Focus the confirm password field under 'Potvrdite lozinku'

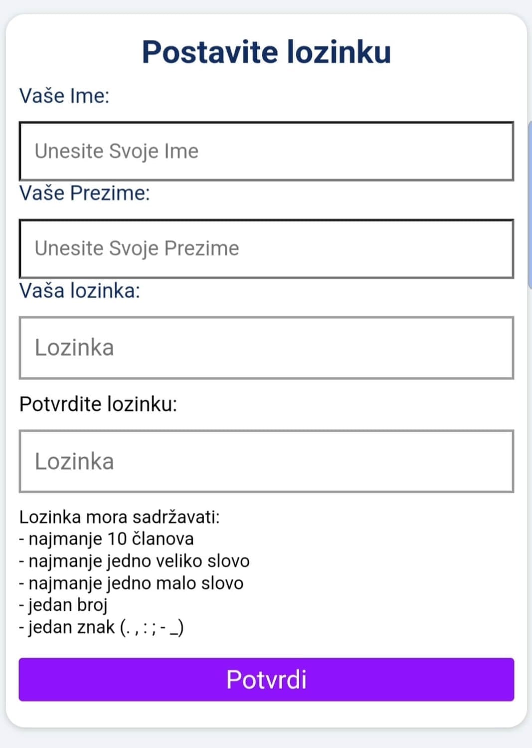tap(266, 461)
